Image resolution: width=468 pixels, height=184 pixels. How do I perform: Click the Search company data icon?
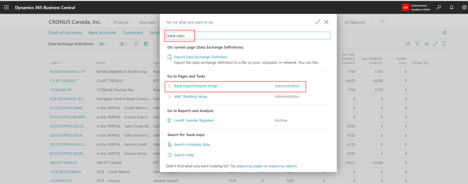click(x=170, y=144)
